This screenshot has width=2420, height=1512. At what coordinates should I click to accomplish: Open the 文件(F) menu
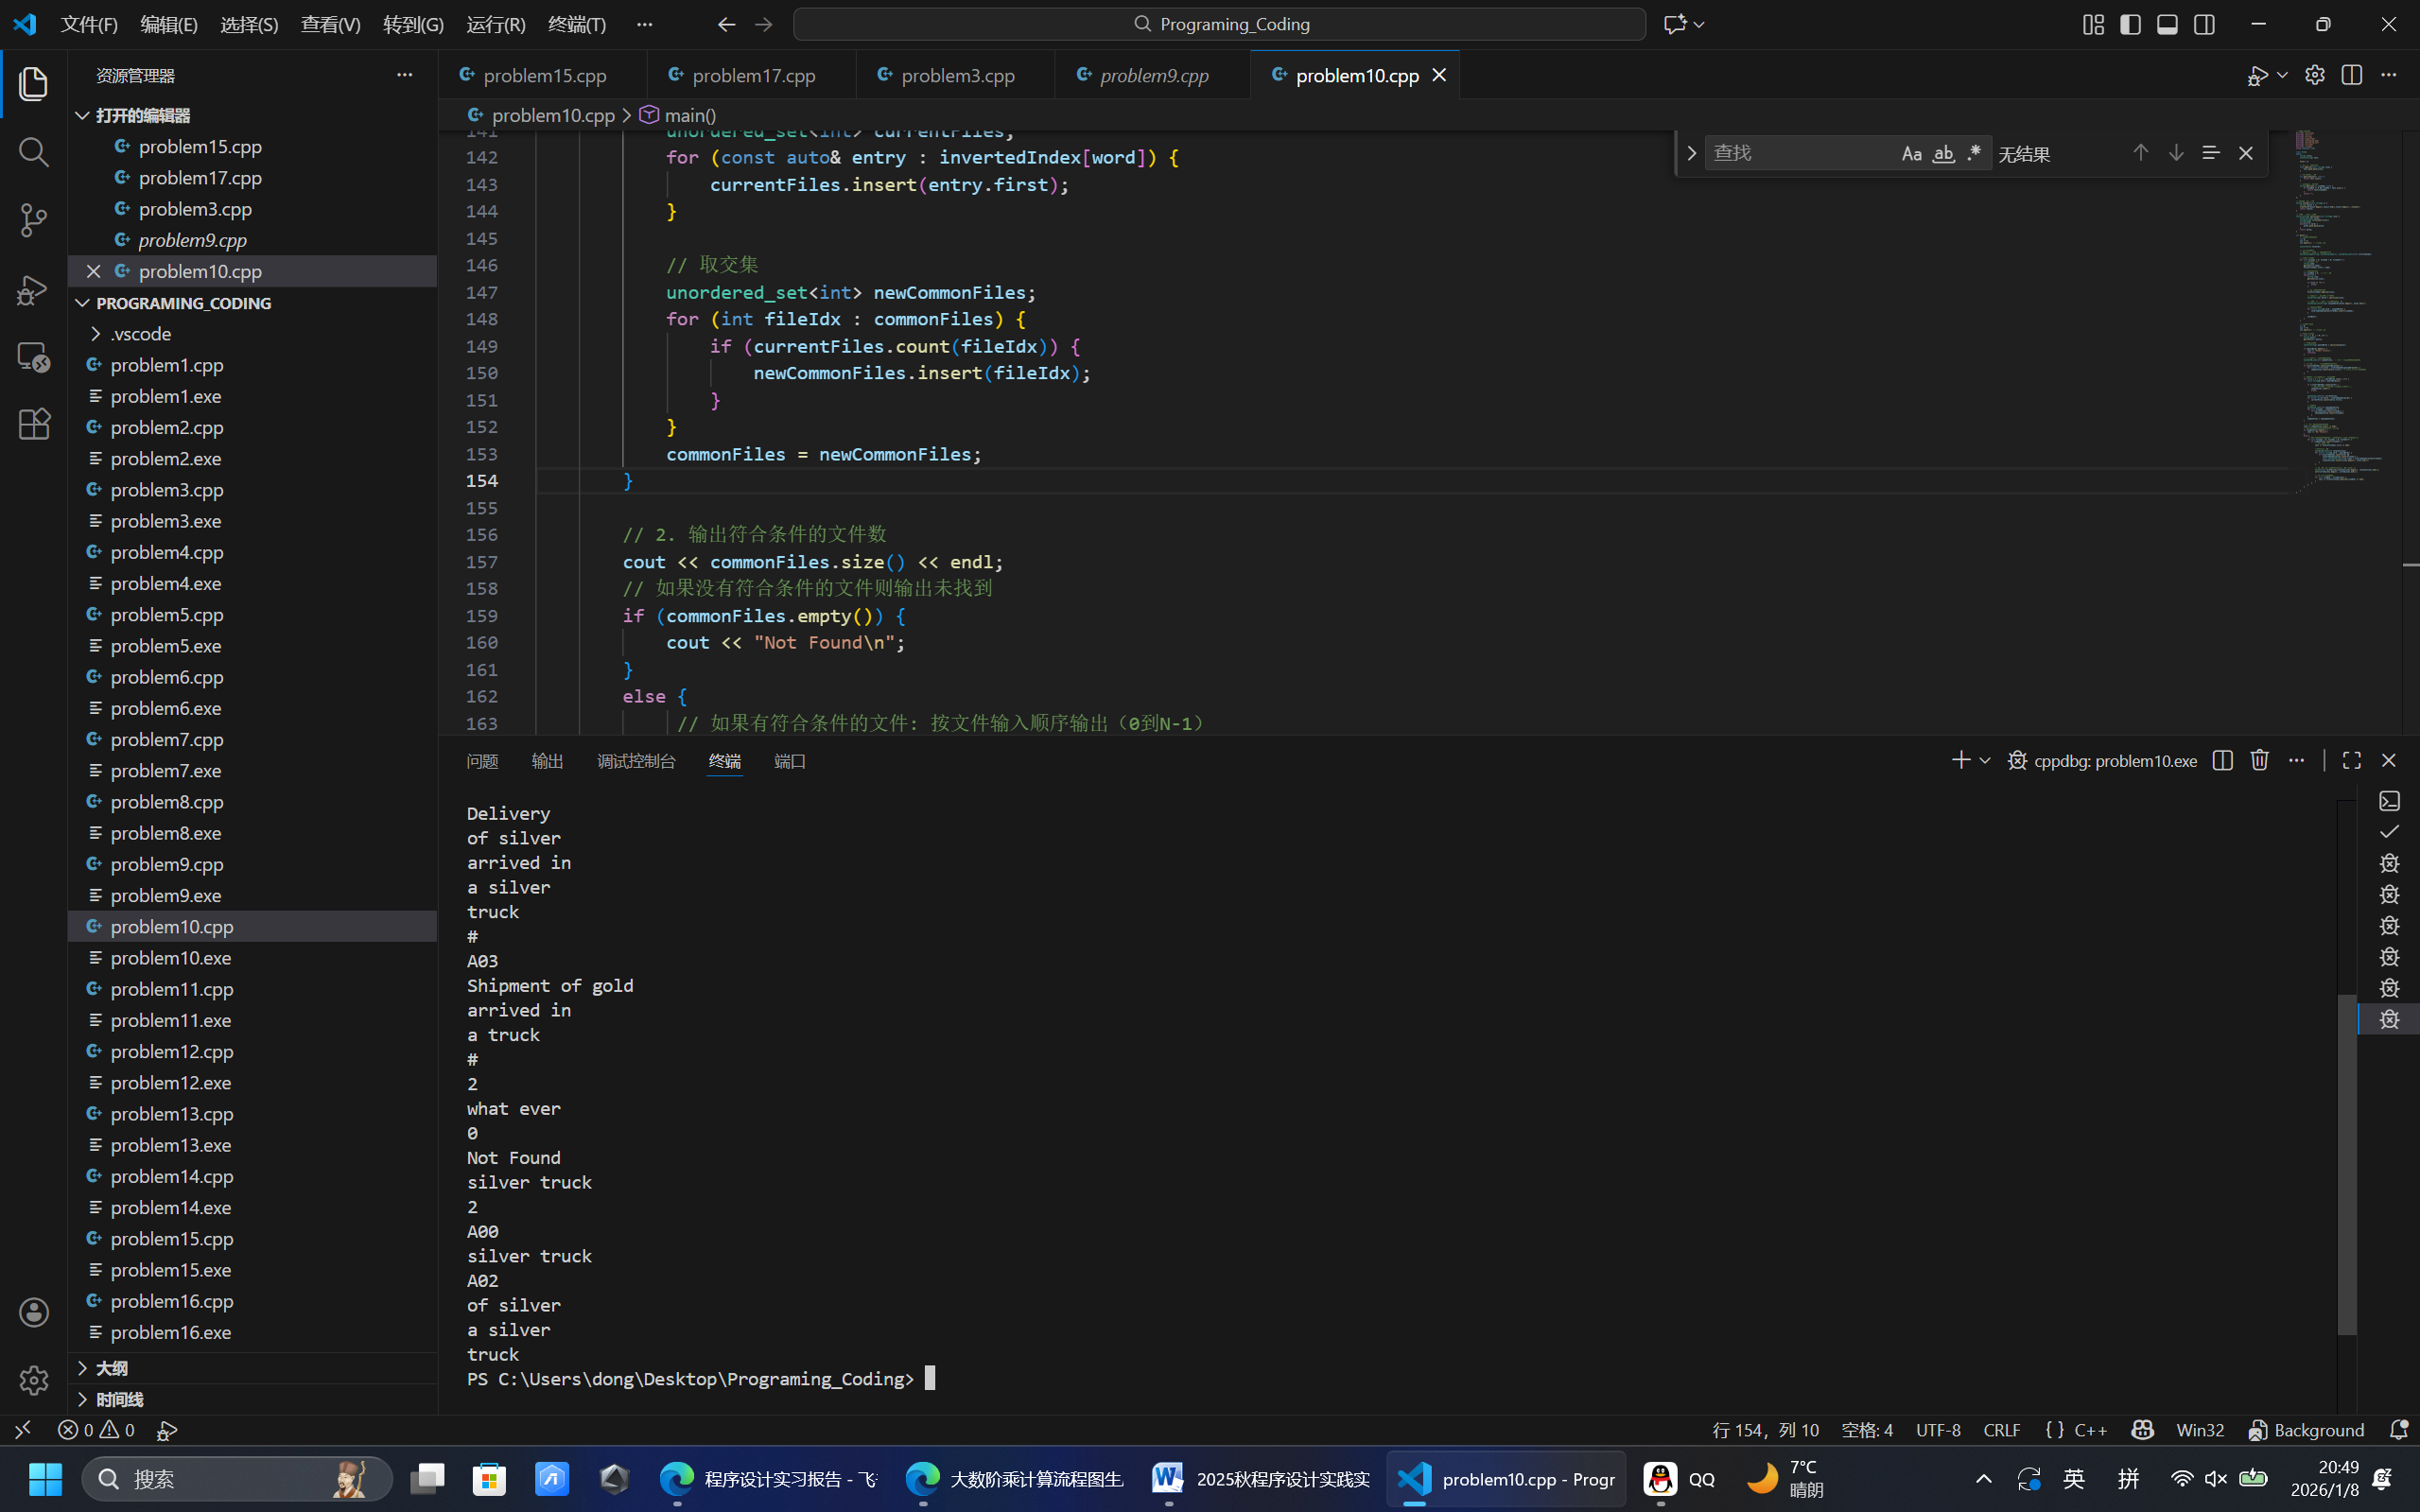tap(89, 24)
